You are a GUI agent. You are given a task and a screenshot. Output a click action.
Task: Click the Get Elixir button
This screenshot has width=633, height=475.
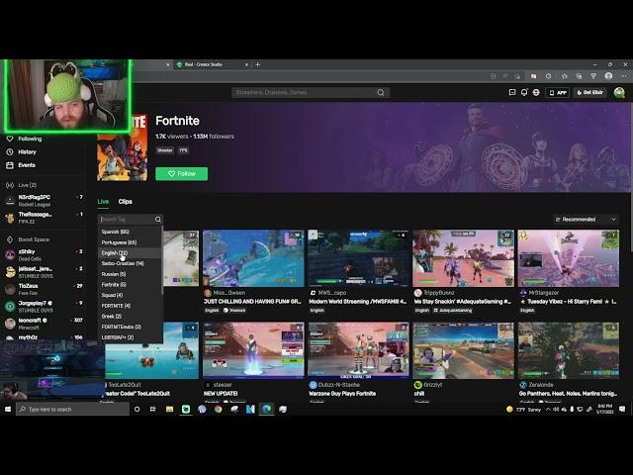[x=589, y=92]
